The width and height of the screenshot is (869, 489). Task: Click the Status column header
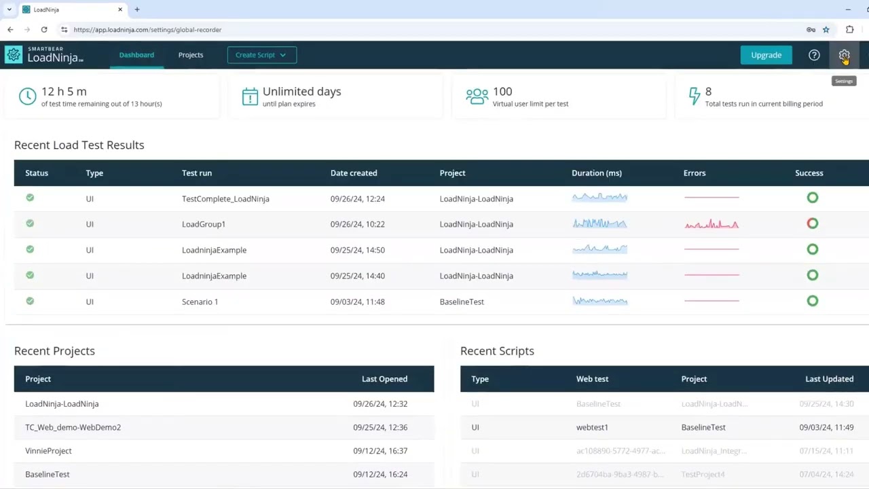tap(37, 173)
